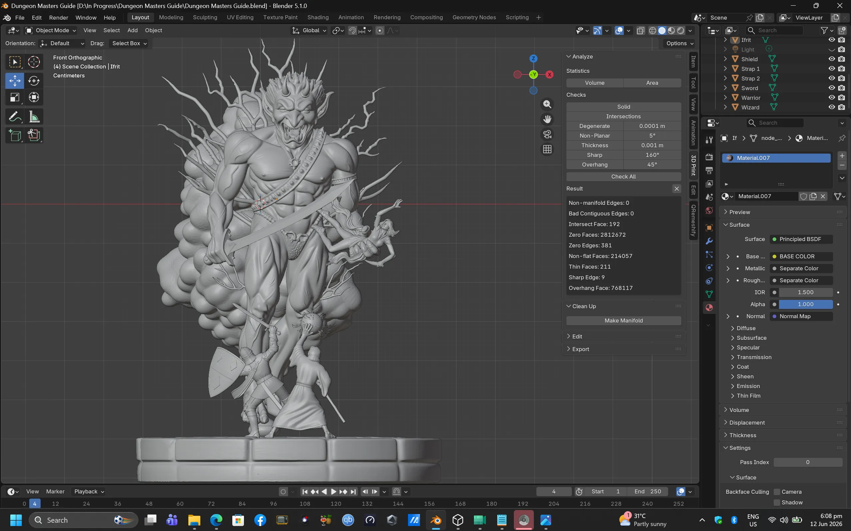Open File Explorer from the taskbar
The image size is (851, 531).
click(x=194, y=520)
